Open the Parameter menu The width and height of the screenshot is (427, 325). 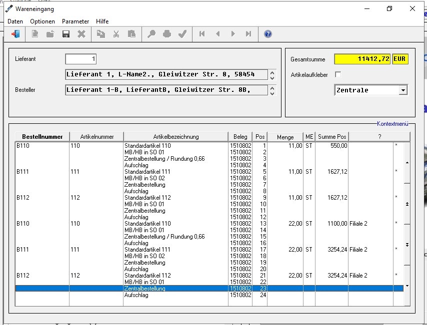coord(75,21)
